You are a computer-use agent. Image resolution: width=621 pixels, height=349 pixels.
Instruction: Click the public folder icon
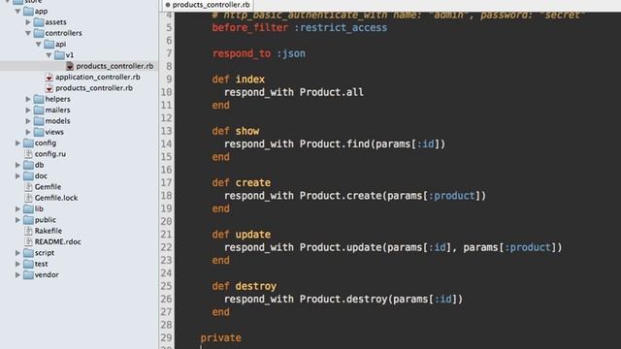click(28, 220)
